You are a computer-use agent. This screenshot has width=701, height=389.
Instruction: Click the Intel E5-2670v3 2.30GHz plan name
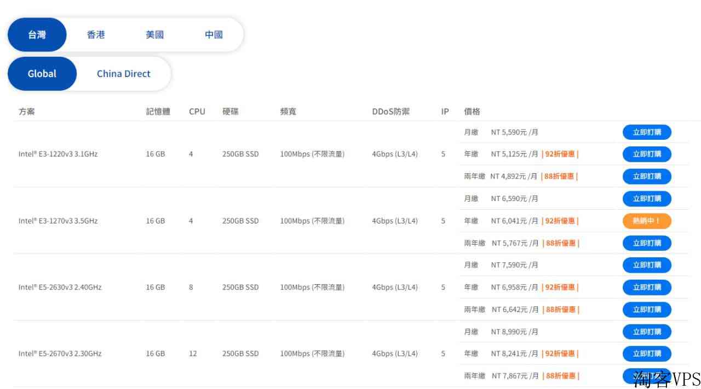60,354
